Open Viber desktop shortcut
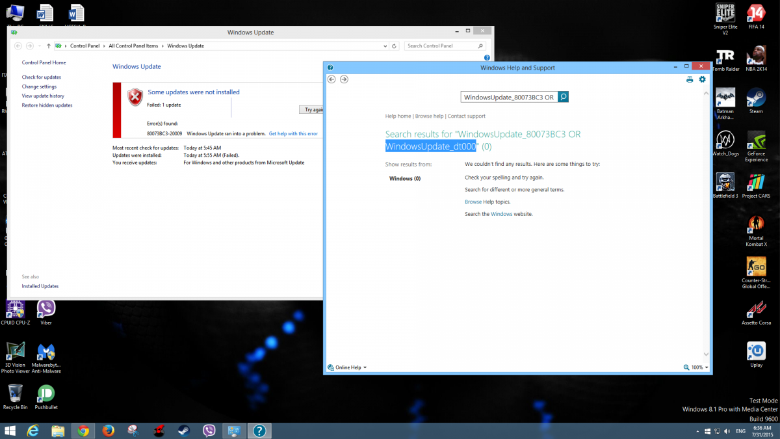Image resolution: width=780 pixels, height=439 pixels. [46, 313]
